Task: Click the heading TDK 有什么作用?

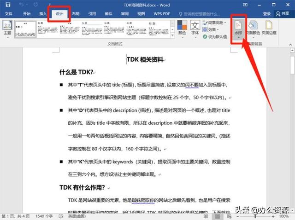Action: pyautogui.click(x=82, y=187)
